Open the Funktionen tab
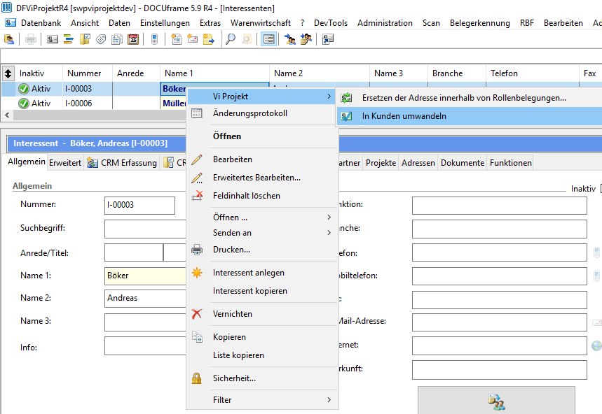 (511, 163)
